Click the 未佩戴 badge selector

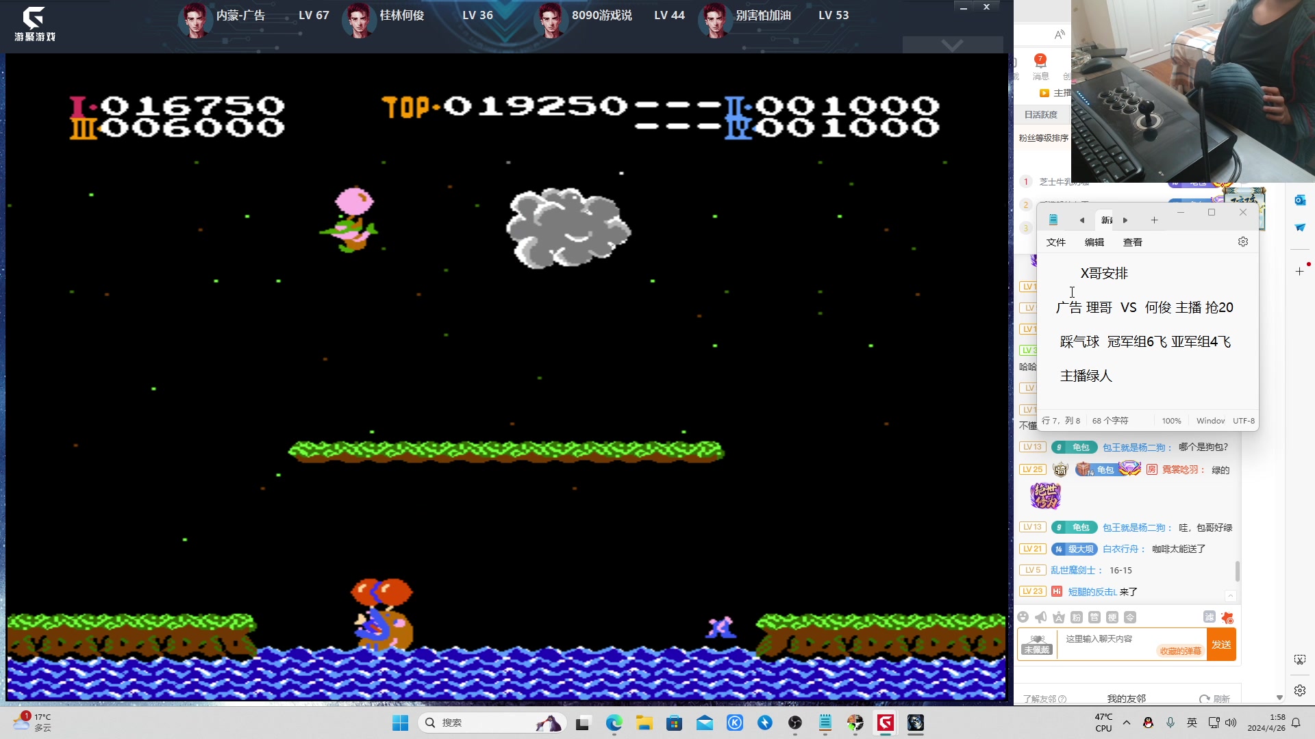coord(1037,645)
